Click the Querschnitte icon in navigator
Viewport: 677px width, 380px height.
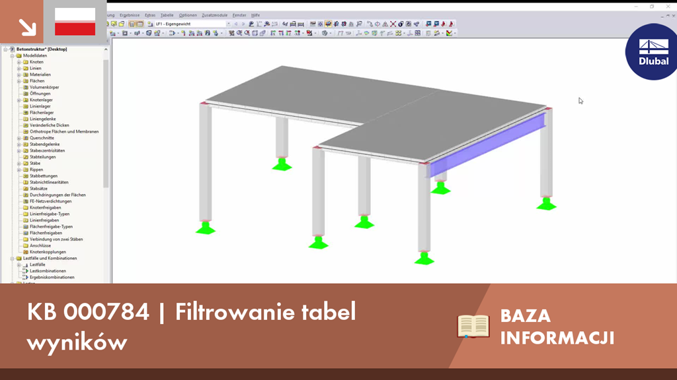pos(26,138)
